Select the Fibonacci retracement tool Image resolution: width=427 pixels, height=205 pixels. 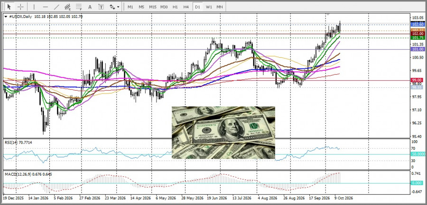pos(79,7)
